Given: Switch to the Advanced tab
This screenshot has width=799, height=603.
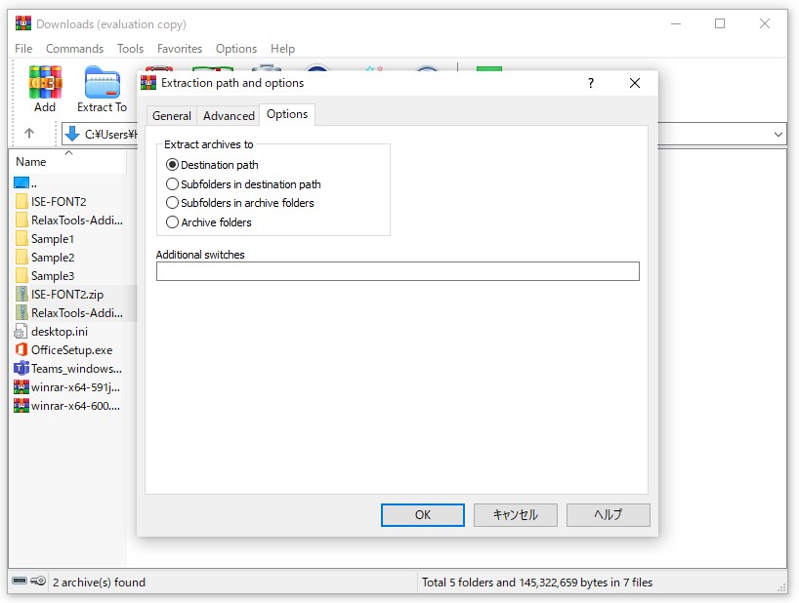Looking at the screenshot, I should click(229, 115).
